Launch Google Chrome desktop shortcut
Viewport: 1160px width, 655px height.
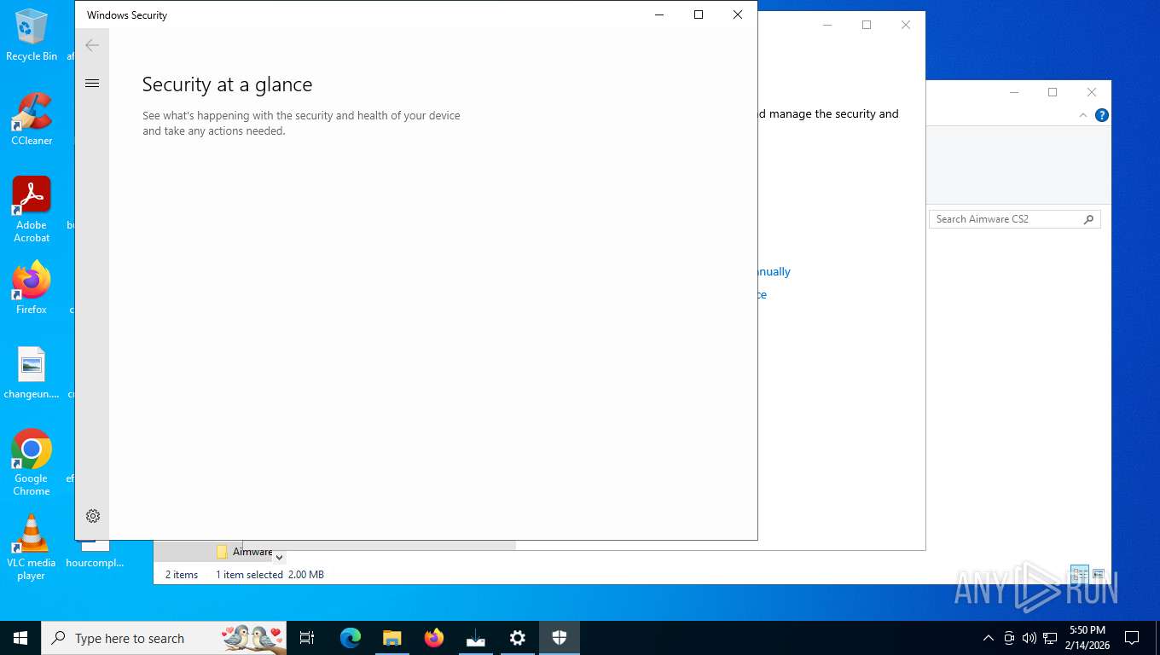tap(32, 462)
